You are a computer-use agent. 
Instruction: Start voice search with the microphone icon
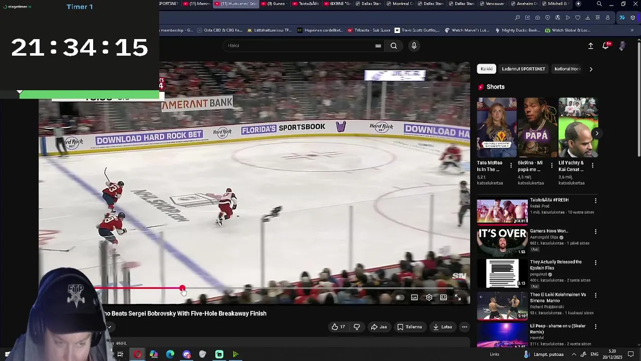[414, 46]
